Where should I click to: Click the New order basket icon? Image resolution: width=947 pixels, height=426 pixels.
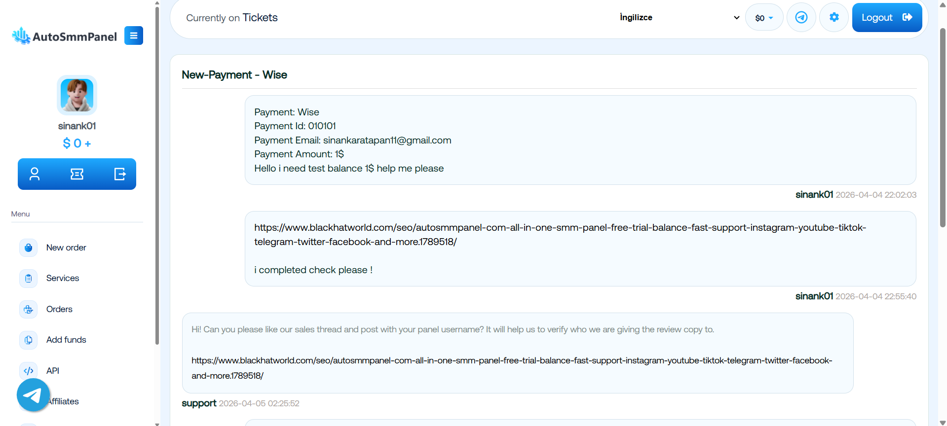pyautogui.click(x=29, y=248)
